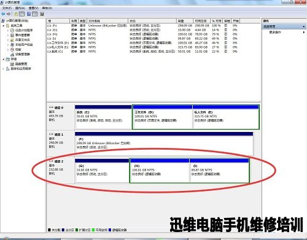307x240 pixels.
Task: Open the 查看(V) menu
Action: (x=33, y=8)
